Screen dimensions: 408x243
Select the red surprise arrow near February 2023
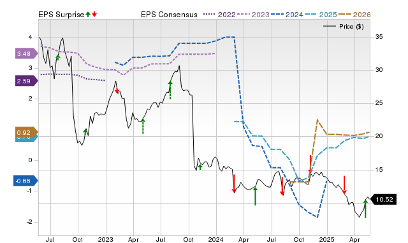(117, 90)
